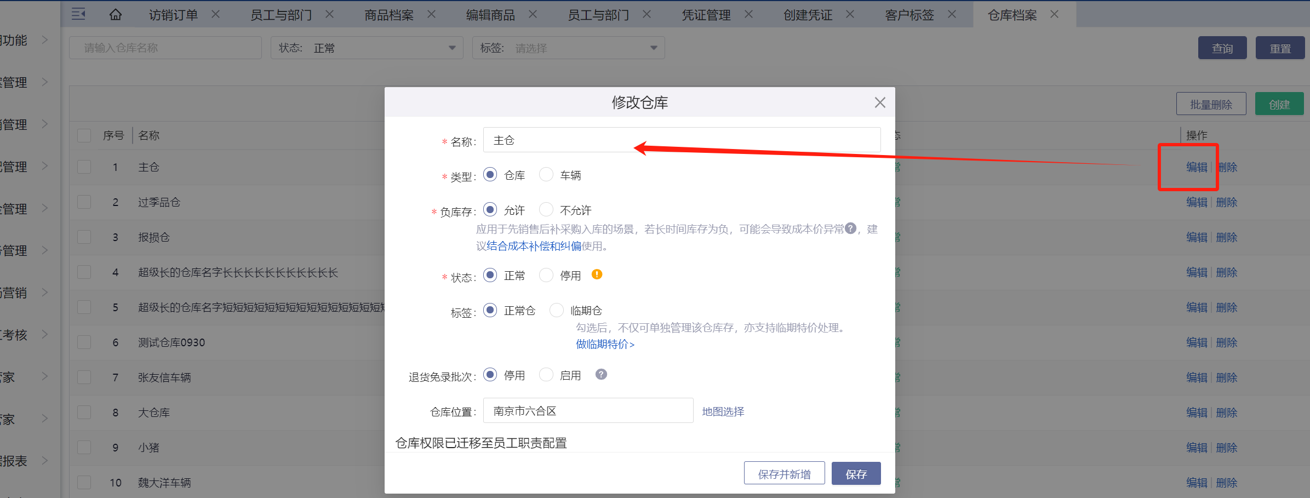Click the question mark icon after 成本价异常
Image resolution: width=1310 pixels, height=498 pixels.
(850, 228)
